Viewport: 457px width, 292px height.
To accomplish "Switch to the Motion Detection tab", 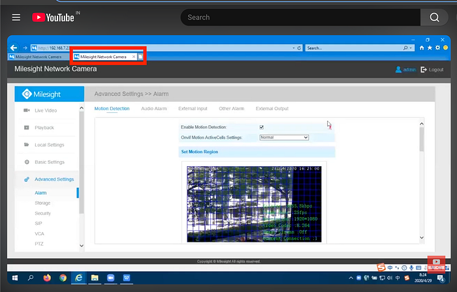I will (x=112, y=108).
